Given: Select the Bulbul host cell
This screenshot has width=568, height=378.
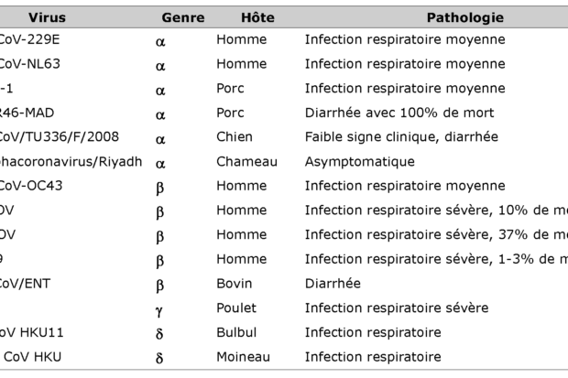Looking at the screenshot, I should [235, 332].
